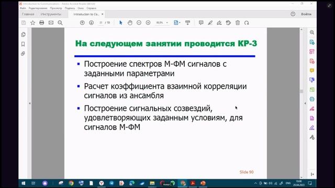The image size is (335, 188).
Task: Open Google Chrome from the taskbar
Action: point(71,183)
